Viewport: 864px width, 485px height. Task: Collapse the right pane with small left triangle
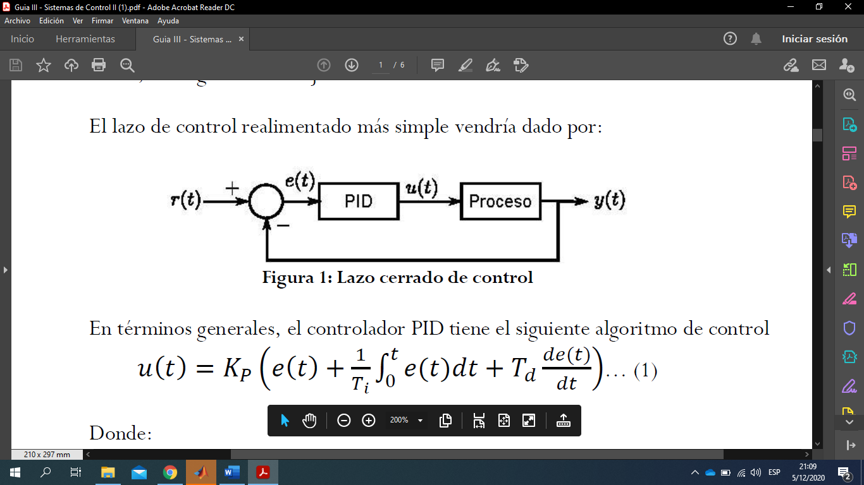(x=829, y=270)
